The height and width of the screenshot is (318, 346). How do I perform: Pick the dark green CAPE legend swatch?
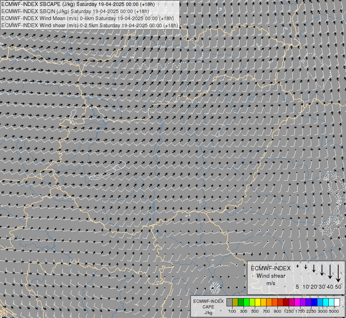[241, 302]
